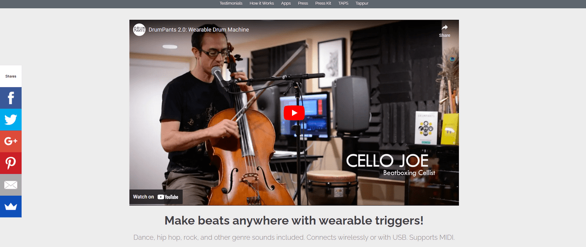Share via the Google+ icon
This screenshot has width=586, height=247.
[11, 141]
